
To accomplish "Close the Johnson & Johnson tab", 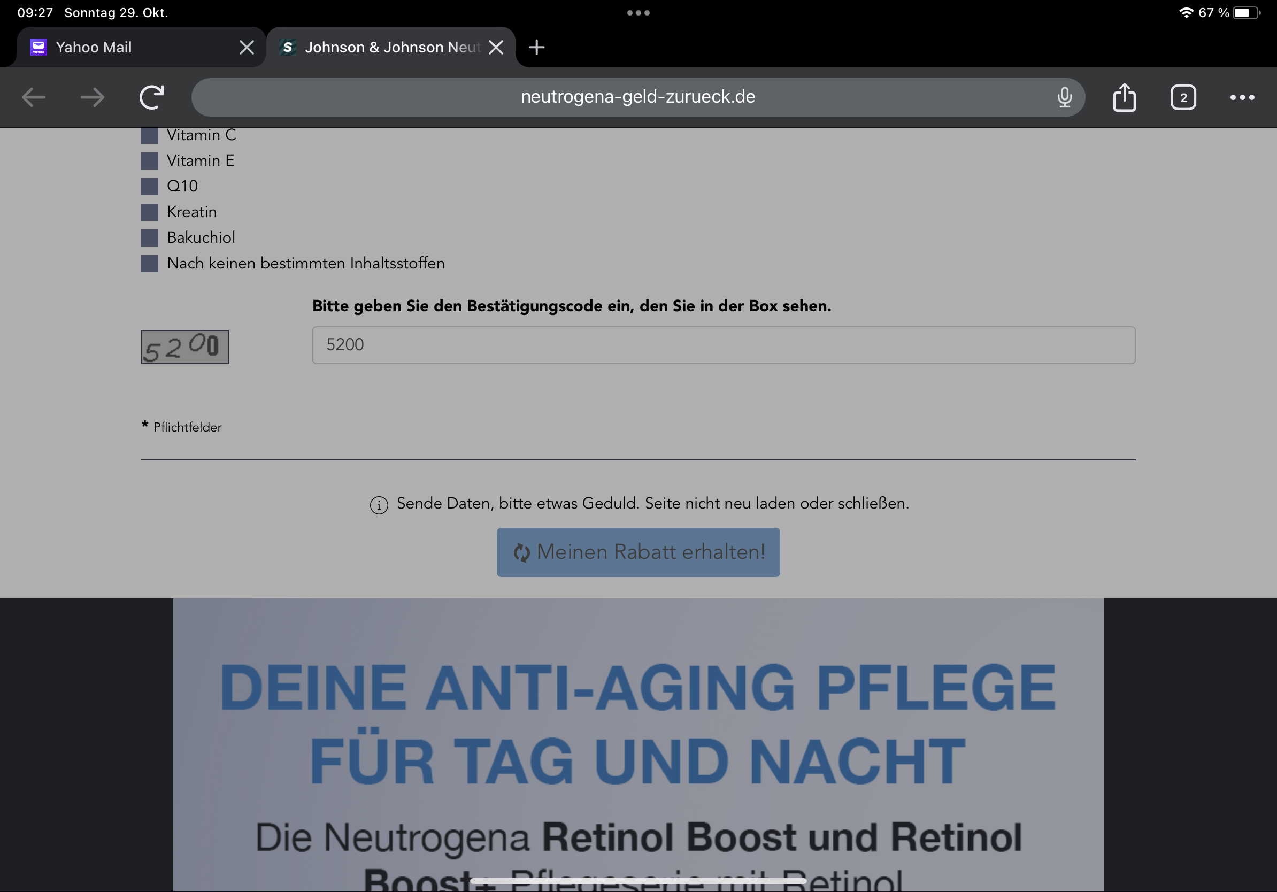I will tap(496, 47).
